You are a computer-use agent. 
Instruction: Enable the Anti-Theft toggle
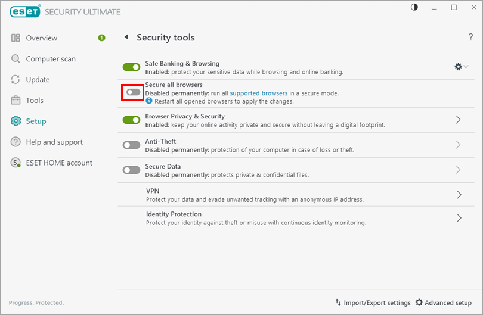pyautogui.click(x=131, y=145)
